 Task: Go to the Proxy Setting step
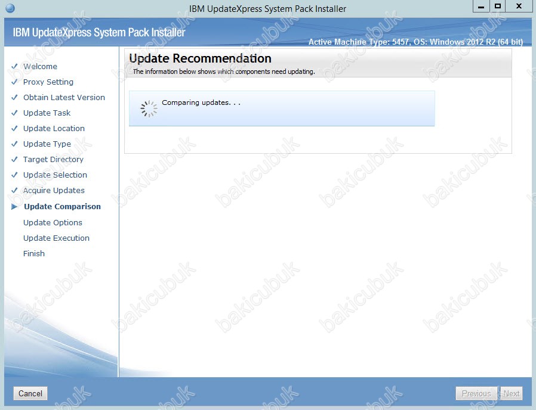coord(48,82)
